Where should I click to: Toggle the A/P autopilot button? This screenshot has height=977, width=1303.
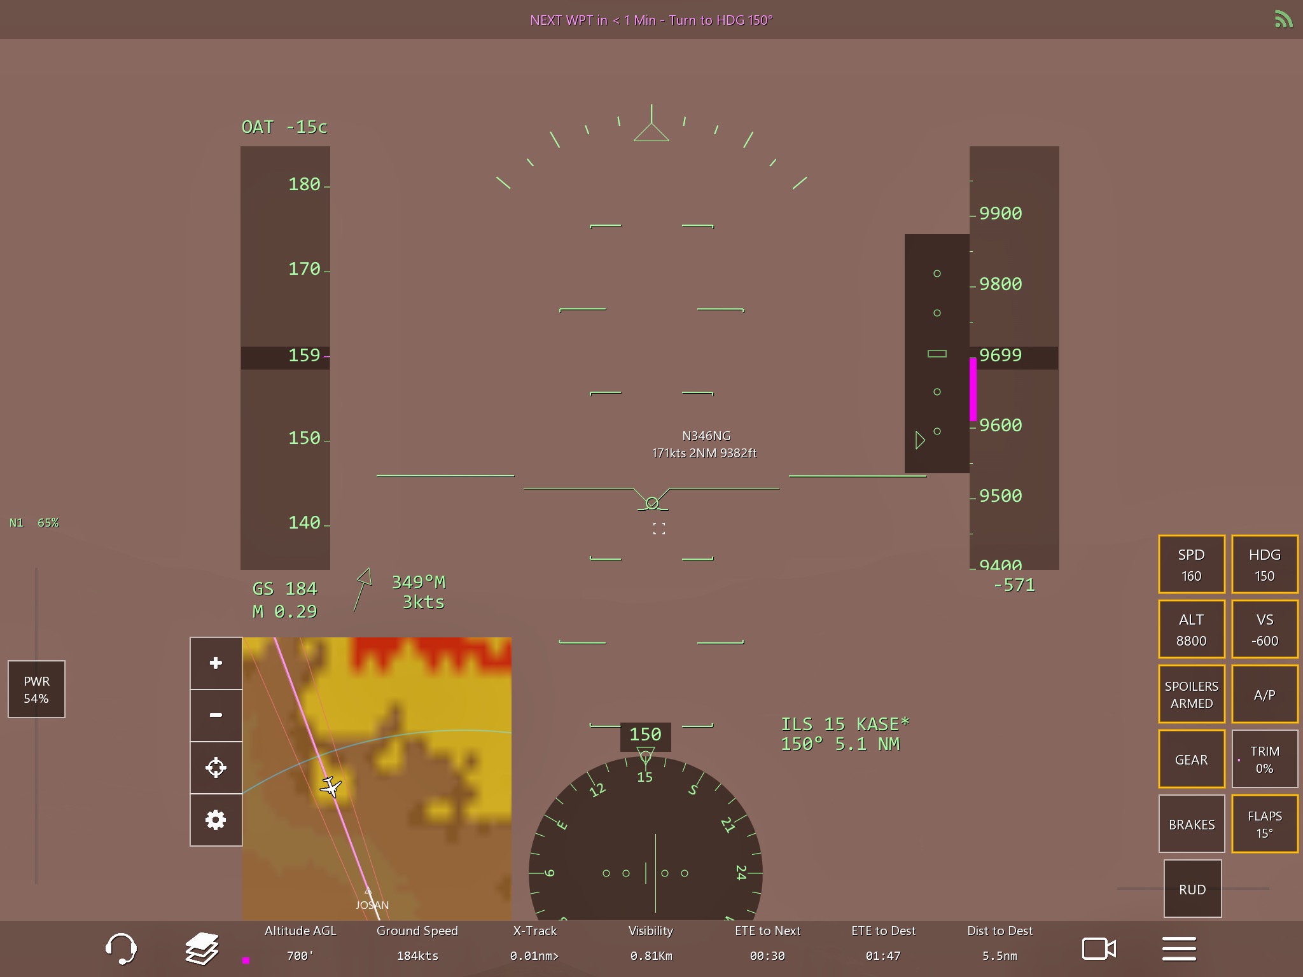[x=1264, y=694]
